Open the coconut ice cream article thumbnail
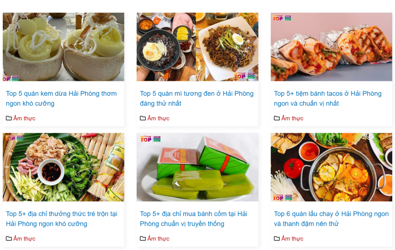Screen dimensions: 395x250 tap(64, 47)
